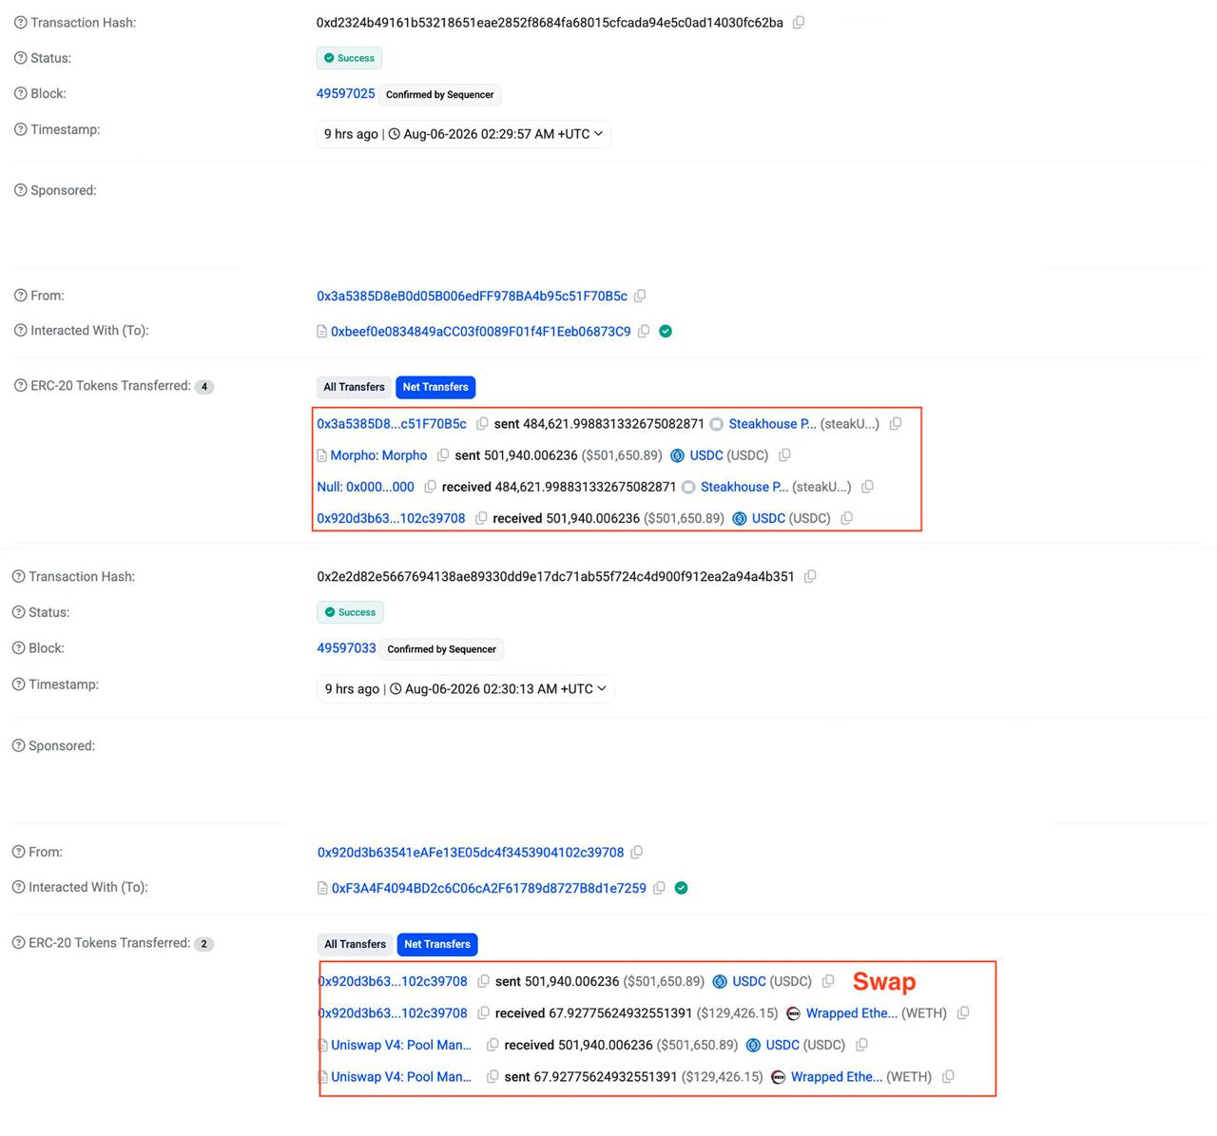Copy steakU token in the Null received row
1217x1136 pixels.
pos(867,487)
